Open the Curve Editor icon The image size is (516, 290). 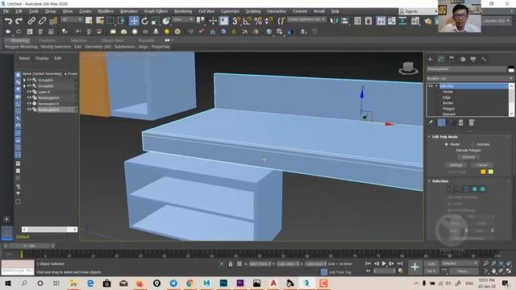tap(392, 21)
